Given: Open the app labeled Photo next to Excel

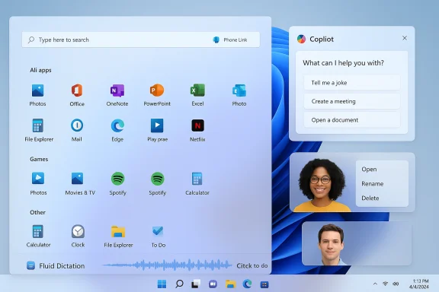Looking at the screenshot, I should (x=239, y=95).
